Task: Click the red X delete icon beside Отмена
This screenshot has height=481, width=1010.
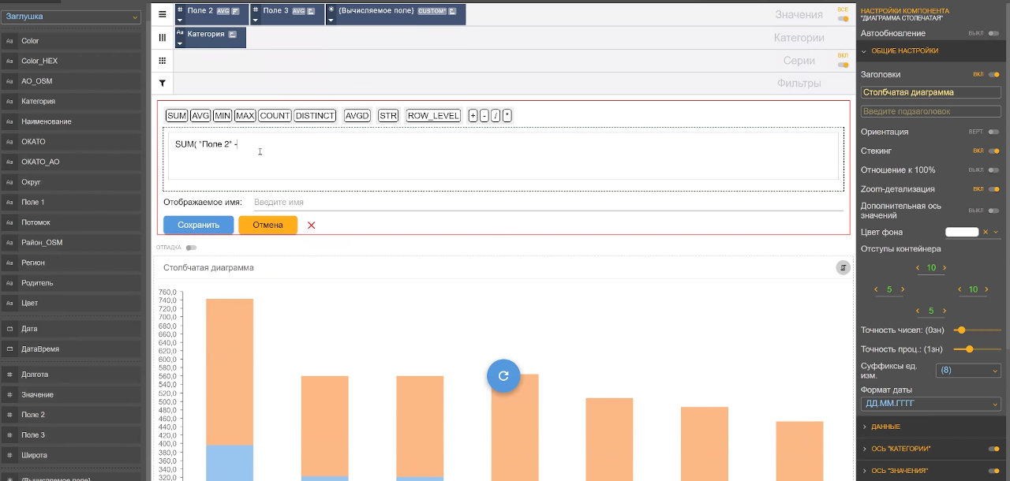Action: pyautogui.click(x=312, y=226)
